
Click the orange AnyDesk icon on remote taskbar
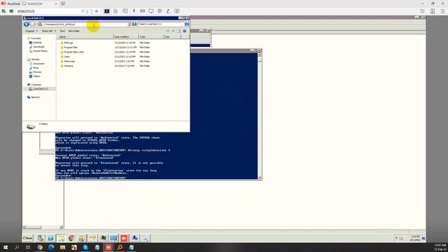[x=124, y=238]
